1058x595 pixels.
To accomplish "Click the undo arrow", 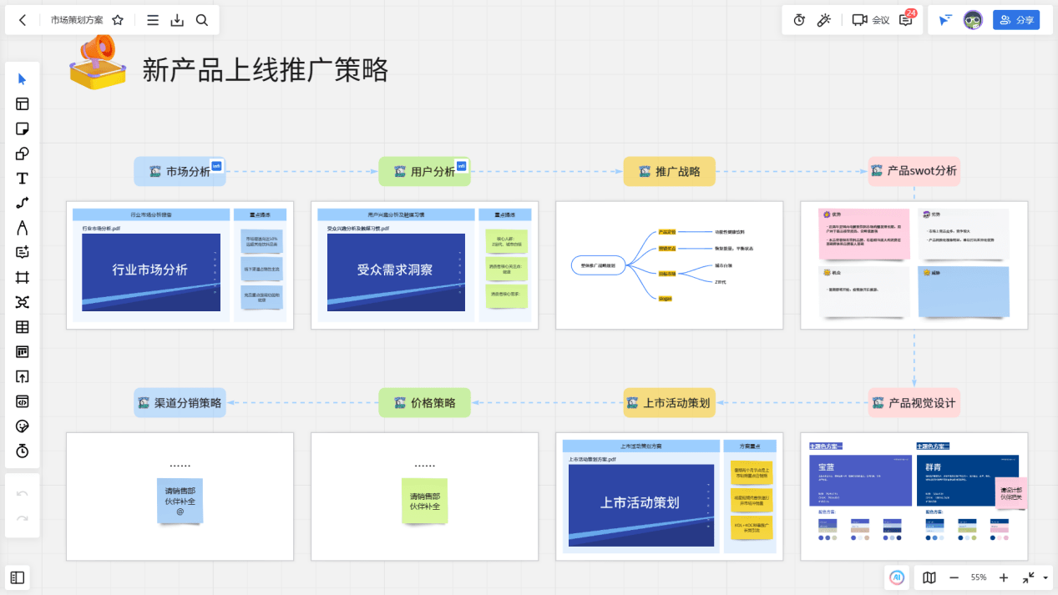I will [23, 493].
